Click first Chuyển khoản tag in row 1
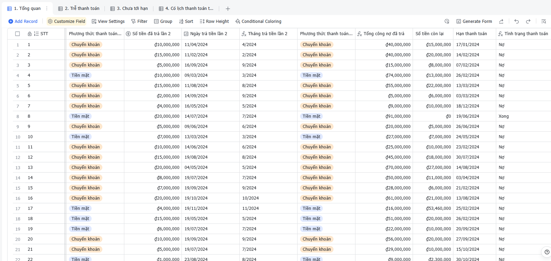Image resolution: width=551 pixels, height=261 pixels. [x=86, y=45]
